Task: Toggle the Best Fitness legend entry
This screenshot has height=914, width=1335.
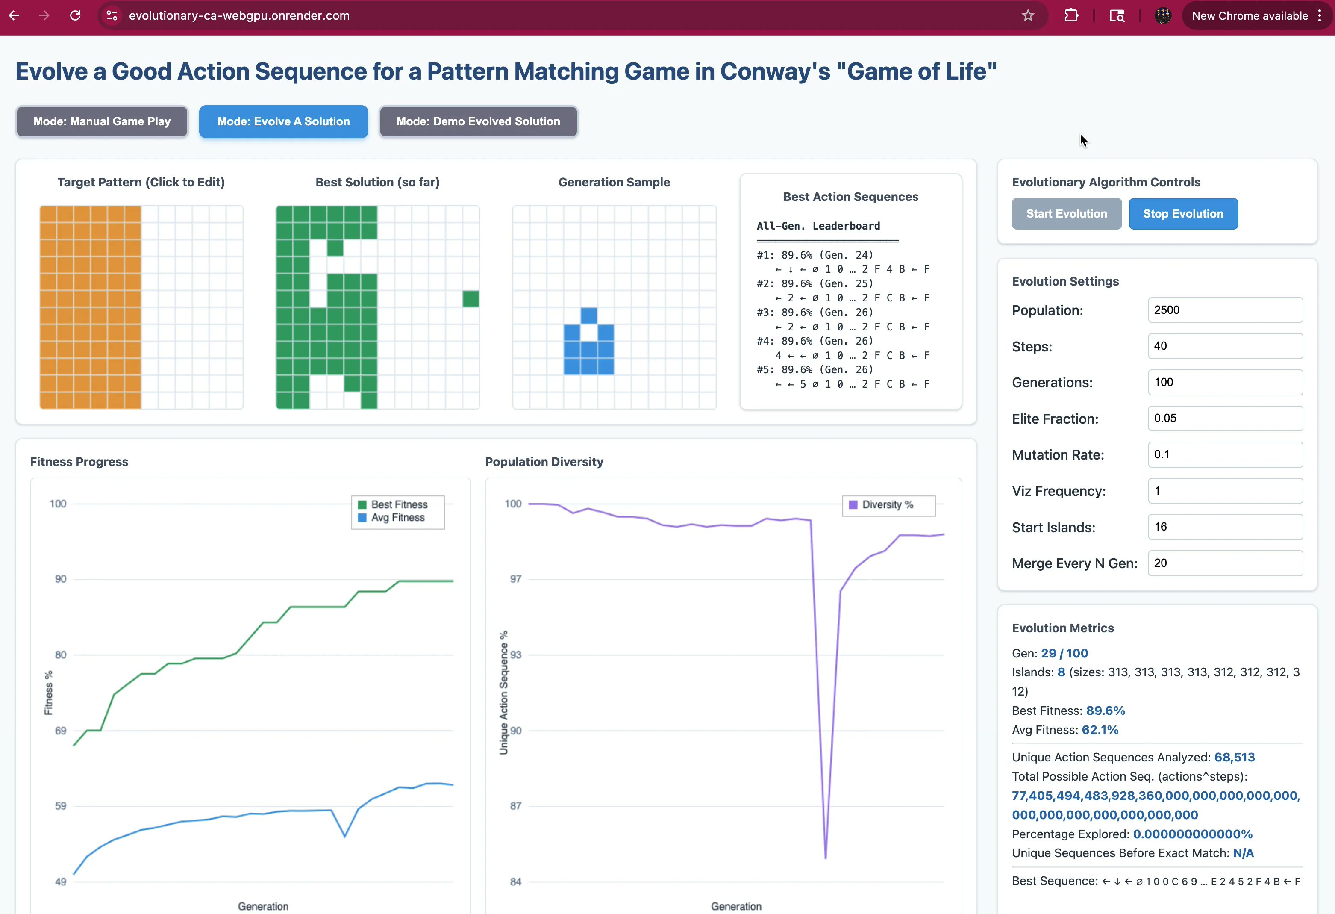Action: coord(397,504)
